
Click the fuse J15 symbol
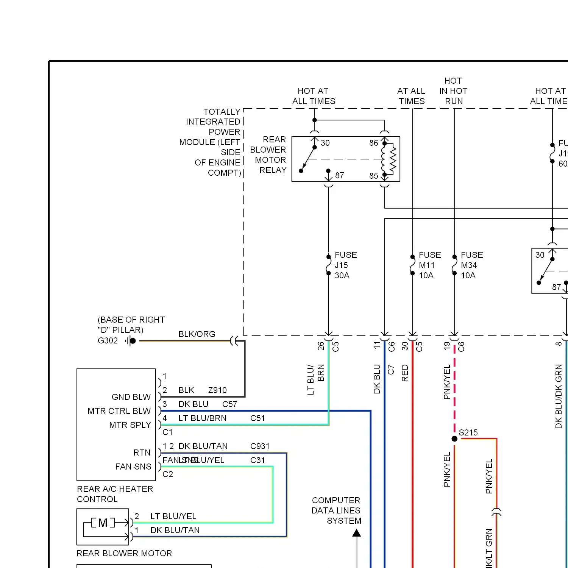[329, 265]
